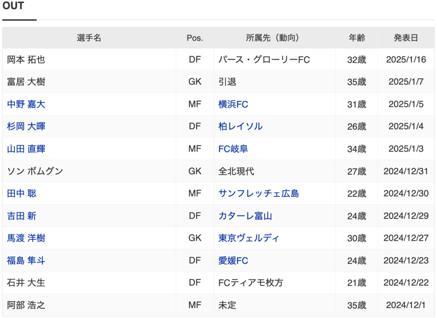This screenshot has height=318, width=437.
Task: Click the OUT section heading
Action: [x=13, y=6]
